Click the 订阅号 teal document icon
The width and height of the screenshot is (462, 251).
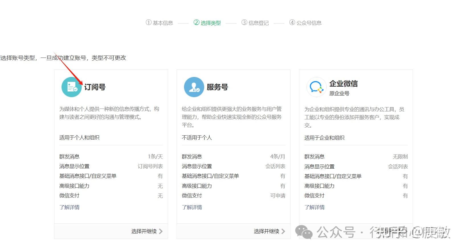pyautogui.click(x=71, y=87)
